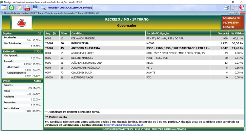Select the ROMEU ZEMA candidate row
The width and height of the screenshot is (246, 131).
144,43
